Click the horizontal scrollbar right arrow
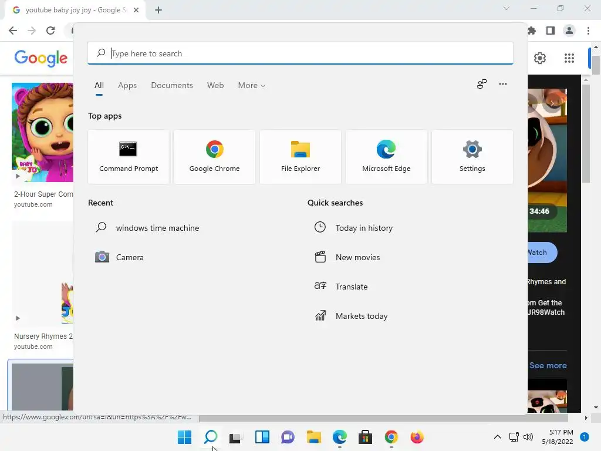Screen dimensions: 601x451 pos(586,418)
